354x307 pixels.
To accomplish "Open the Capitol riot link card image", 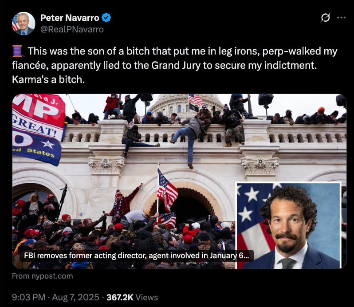I will click(179, 181).
